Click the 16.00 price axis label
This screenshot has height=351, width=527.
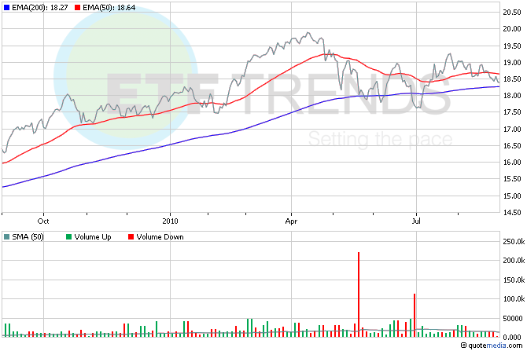[512, 162]
